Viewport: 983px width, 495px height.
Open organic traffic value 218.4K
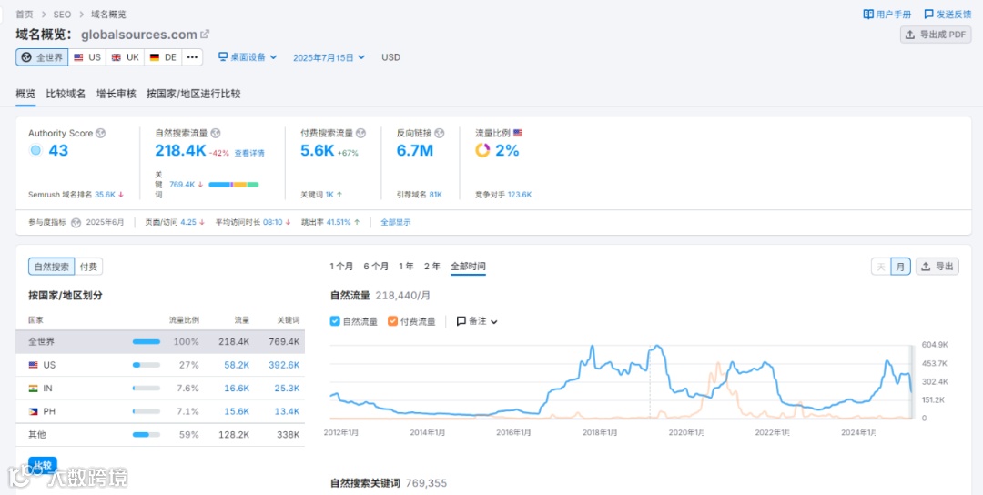[180, 150]
